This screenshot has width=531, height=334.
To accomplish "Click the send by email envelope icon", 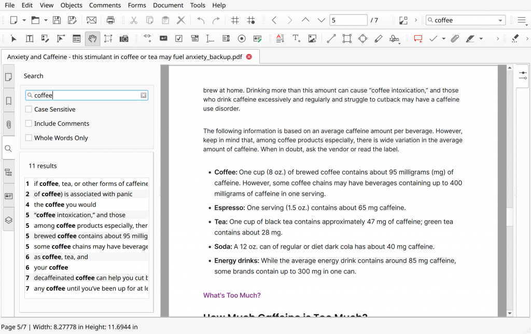I will click(x=91, y=20).
